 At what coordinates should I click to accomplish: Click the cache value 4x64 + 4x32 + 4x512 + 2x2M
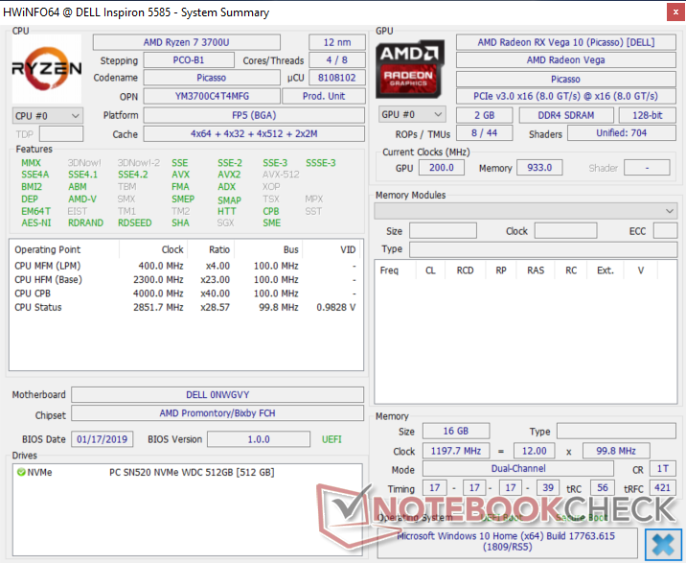[x=254, y=133]
